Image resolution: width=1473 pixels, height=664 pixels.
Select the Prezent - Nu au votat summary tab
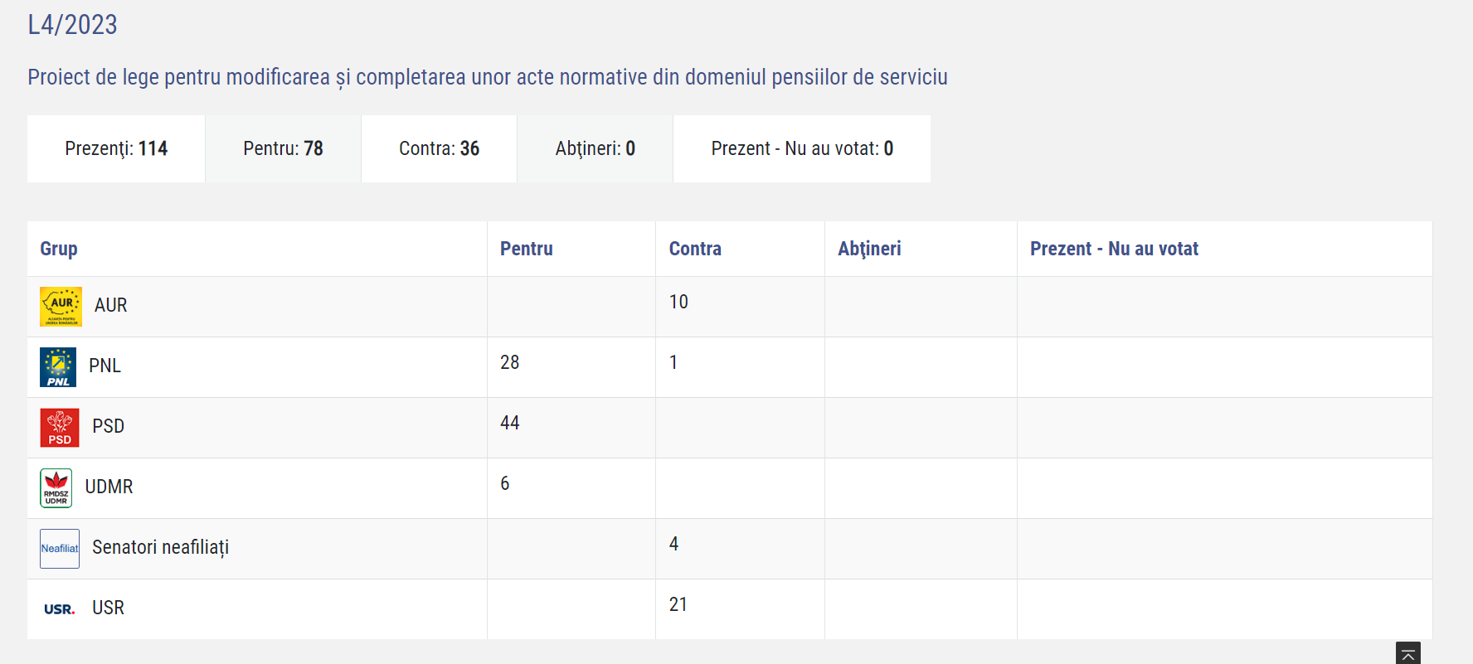tap(801, 149)
